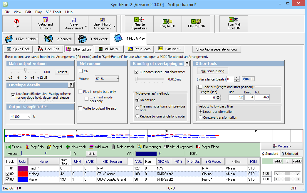Enable the Metronome ON checkbox
Viewport: 307px width, 193px height.
[x=81, y=71]
